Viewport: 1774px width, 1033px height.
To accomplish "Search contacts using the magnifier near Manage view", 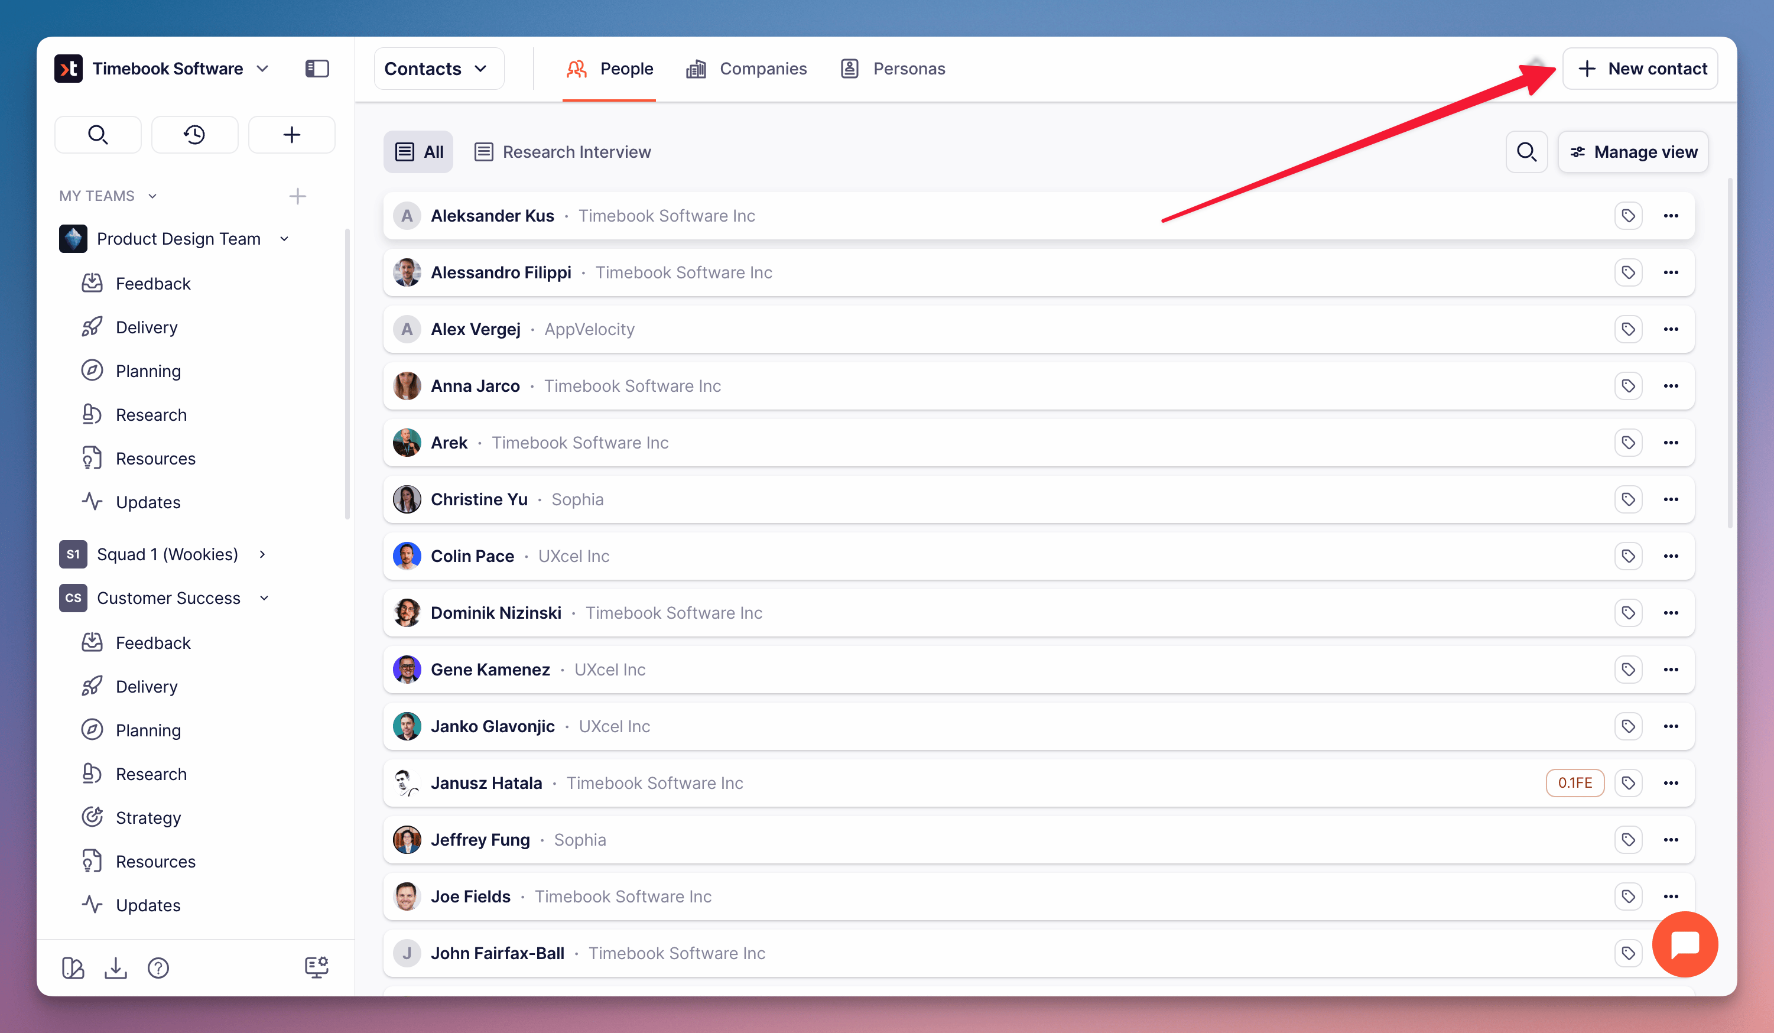I will [x=1526, y=152].
